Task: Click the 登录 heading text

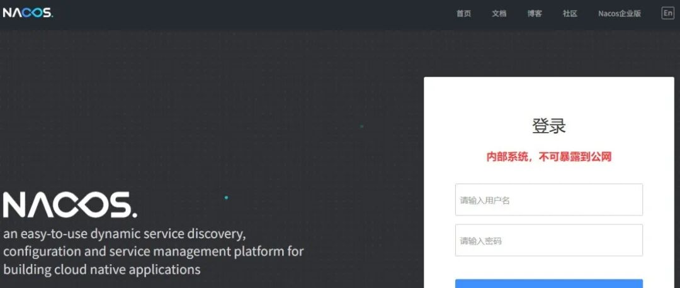Action: pyautogui.click(x=549, y=126)
